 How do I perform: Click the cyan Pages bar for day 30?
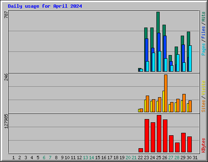click(190, 58)
